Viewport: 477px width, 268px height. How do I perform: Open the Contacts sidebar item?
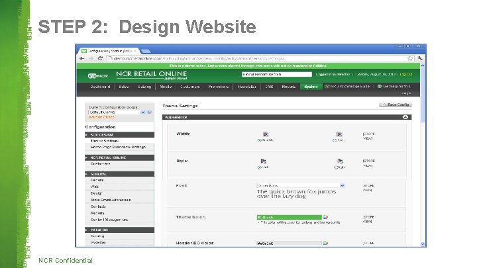(x=98, y=206)
